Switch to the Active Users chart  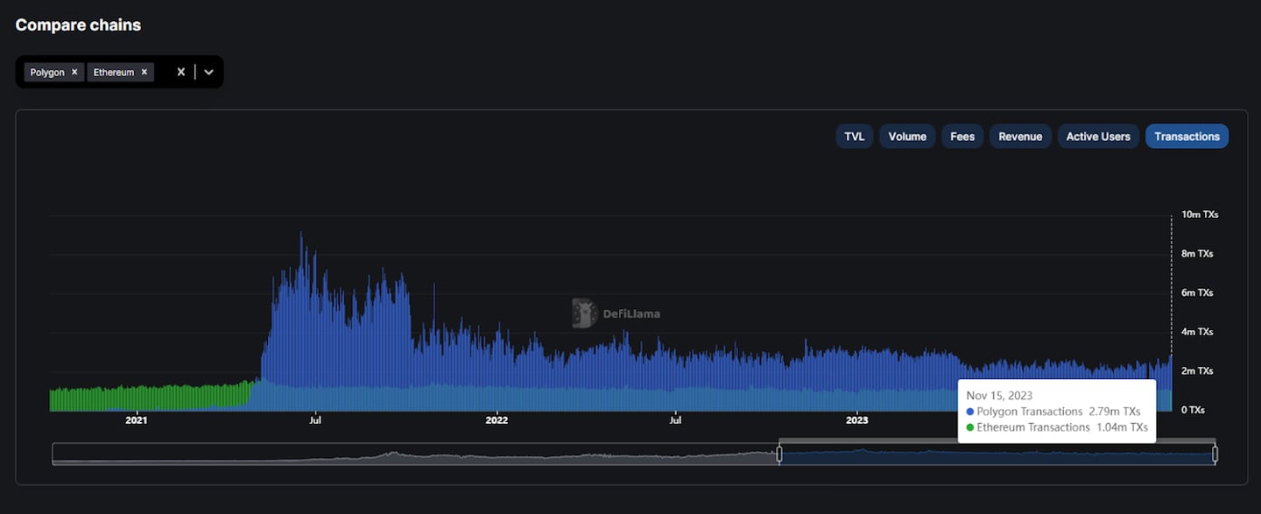tap(1097, 137)
